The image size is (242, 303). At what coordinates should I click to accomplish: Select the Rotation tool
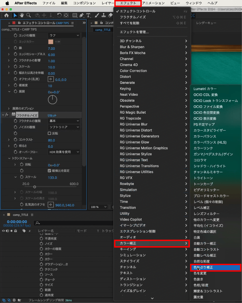pyautogui.click(x=59, y=16)
